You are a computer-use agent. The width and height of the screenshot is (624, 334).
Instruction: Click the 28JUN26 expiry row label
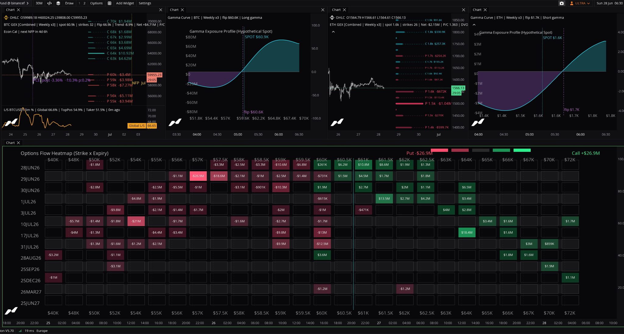tap(30, 168)
